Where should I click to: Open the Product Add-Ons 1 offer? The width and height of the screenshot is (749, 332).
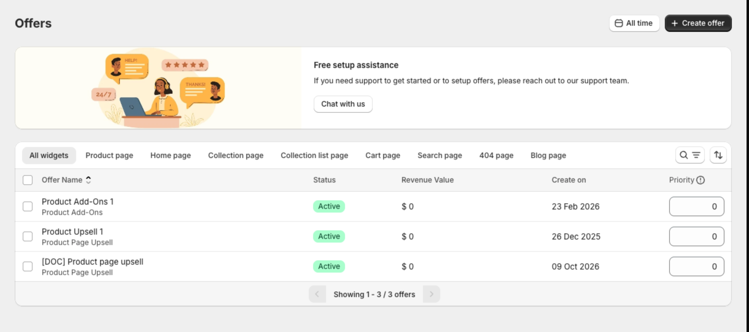click(x=78, y=202)
